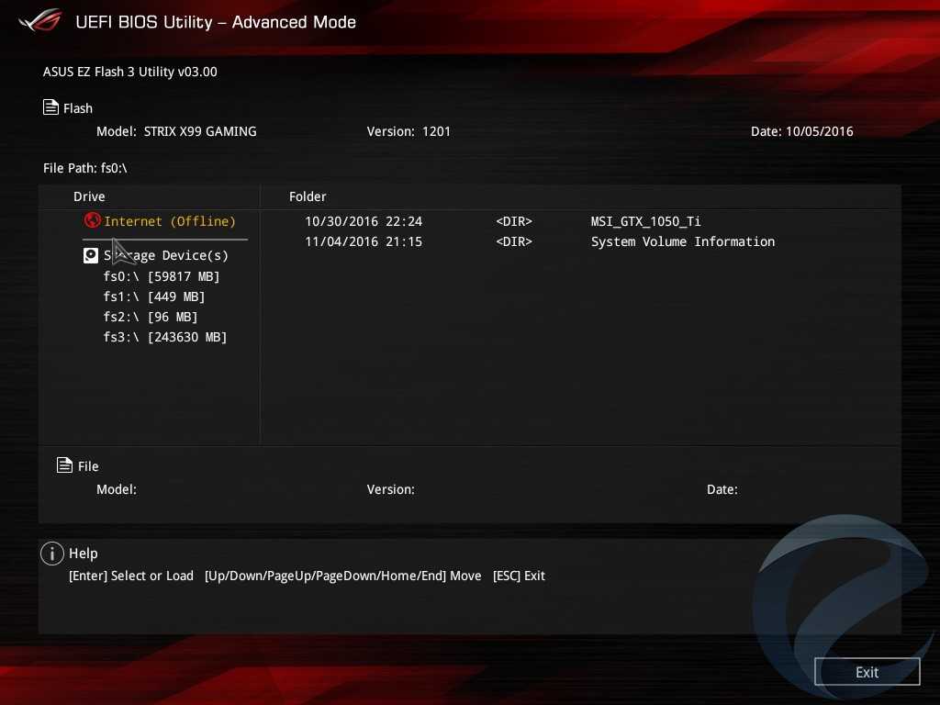The image size is (940, 705).
Task: Click the File Path fs0:\ text
Action: [x=84, y=168]
